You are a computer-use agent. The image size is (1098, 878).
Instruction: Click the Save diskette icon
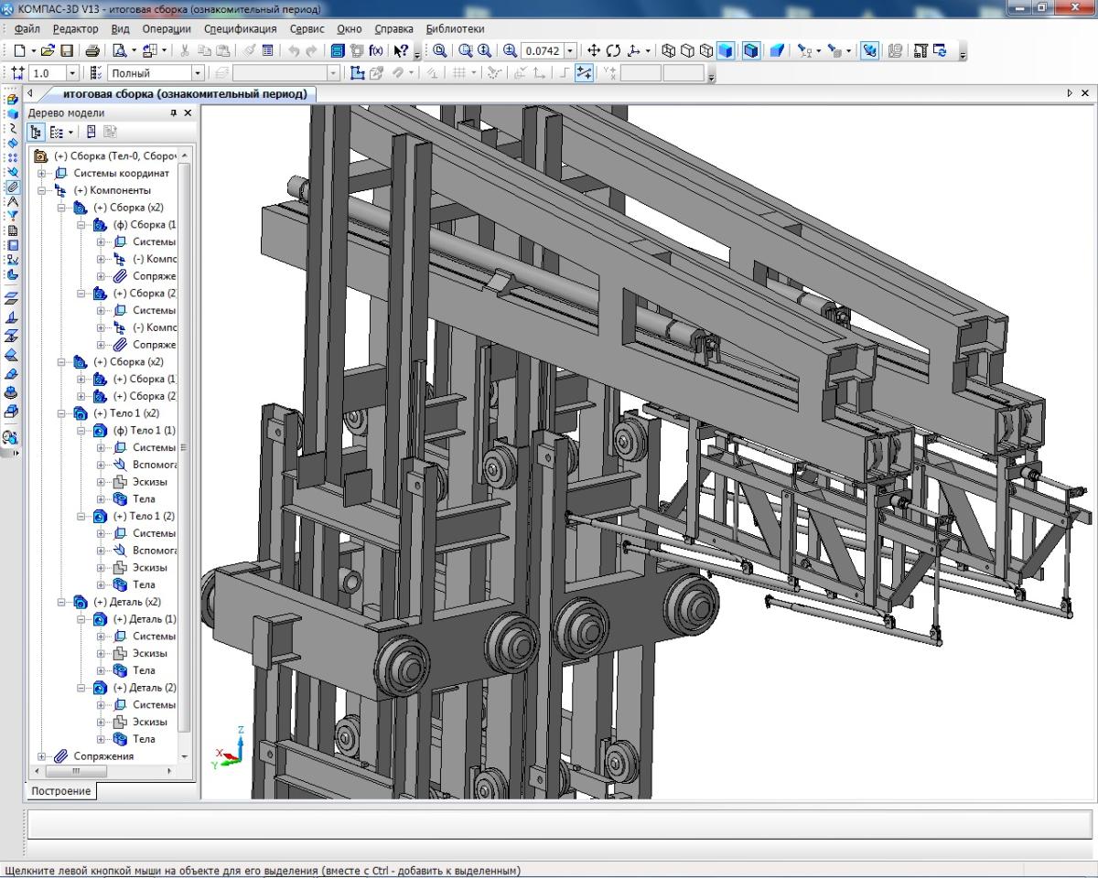click(67, 51)
